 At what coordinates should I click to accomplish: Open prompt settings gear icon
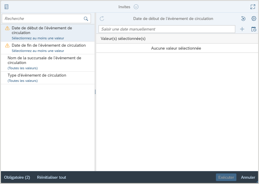[x=254, y=18]
